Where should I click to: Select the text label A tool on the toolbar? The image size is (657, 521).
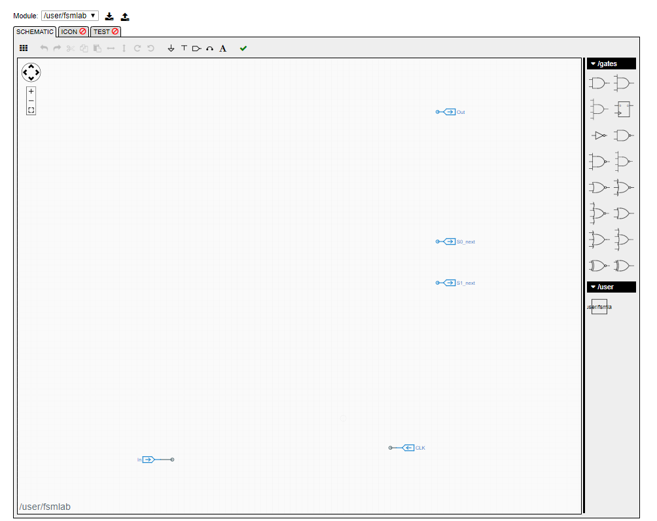[223, 48]
